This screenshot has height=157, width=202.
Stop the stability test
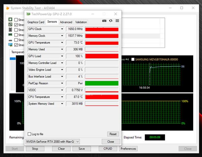35,149
